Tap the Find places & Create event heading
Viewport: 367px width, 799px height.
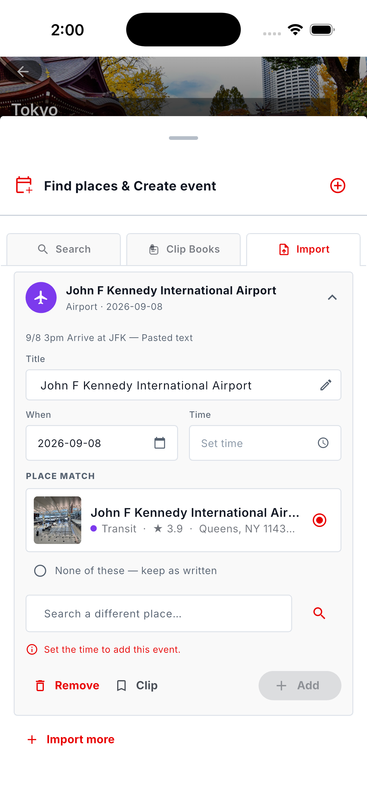(x=130, y=186)
